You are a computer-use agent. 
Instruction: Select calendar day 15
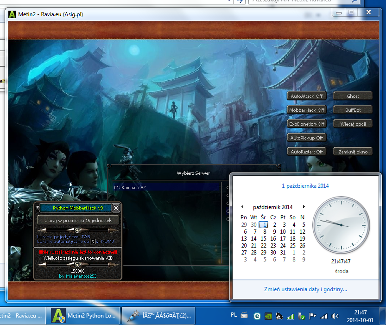(263, 239)
